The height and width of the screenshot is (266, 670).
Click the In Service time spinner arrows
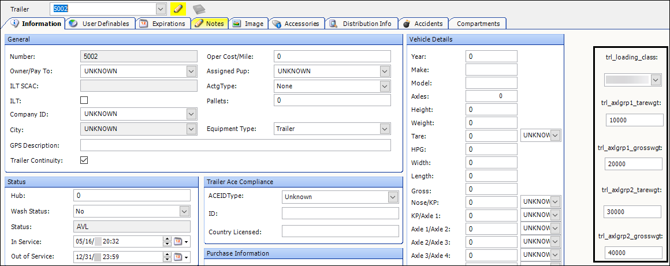pyautogui.click(x=167, y=241)
